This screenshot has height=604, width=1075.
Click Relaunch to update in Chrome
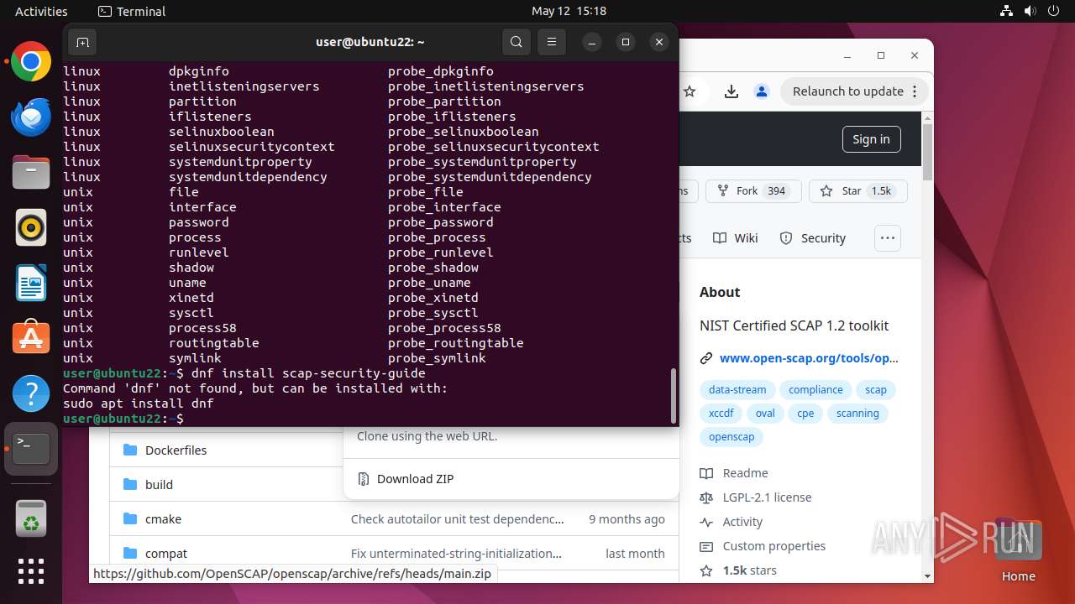click(x=855, y=91)
